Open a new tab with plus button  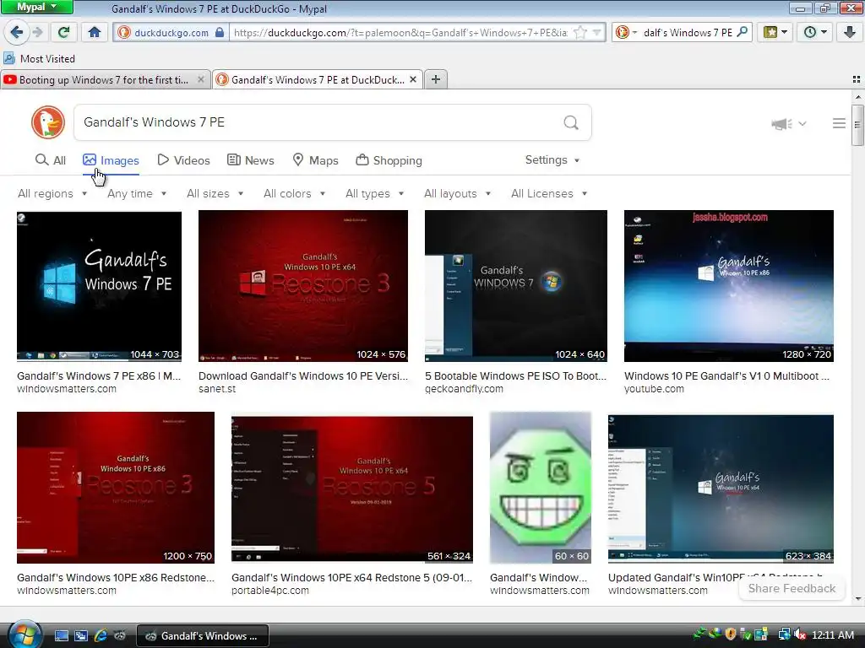click(x=436, y=79)
